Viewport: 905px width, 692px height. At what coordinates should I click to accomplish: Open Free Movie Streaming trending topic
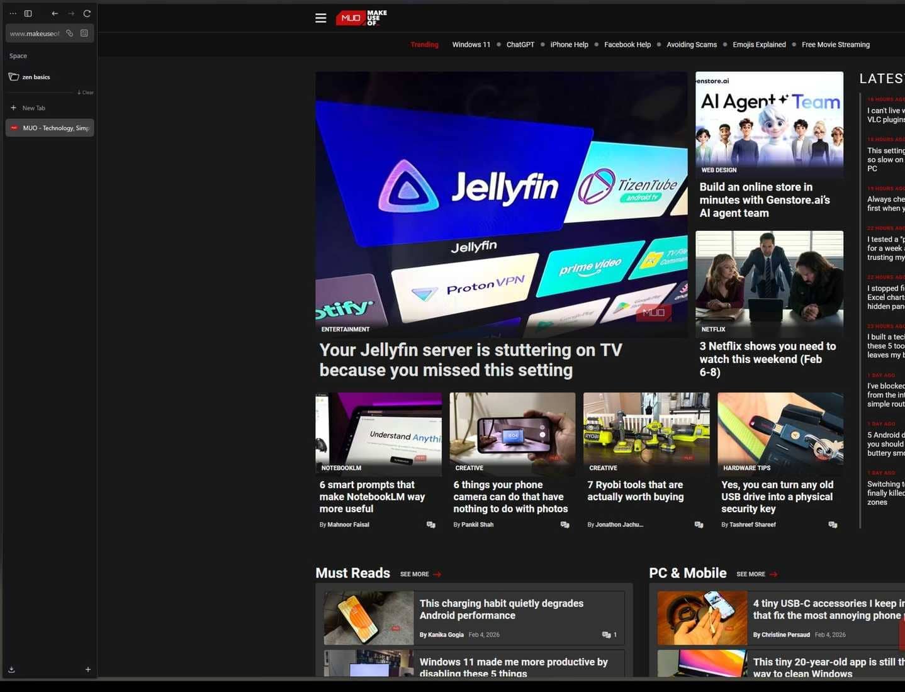[836, 45]
